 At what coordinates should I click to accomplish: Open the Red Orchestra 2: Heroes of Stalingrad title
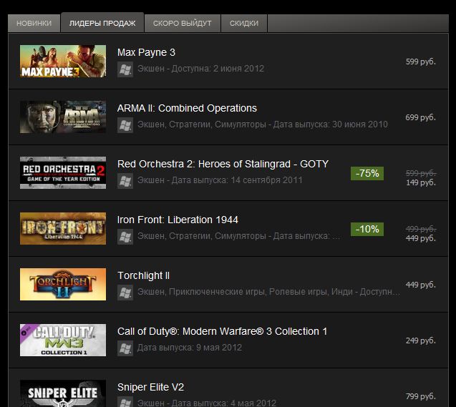pos(223,164)
